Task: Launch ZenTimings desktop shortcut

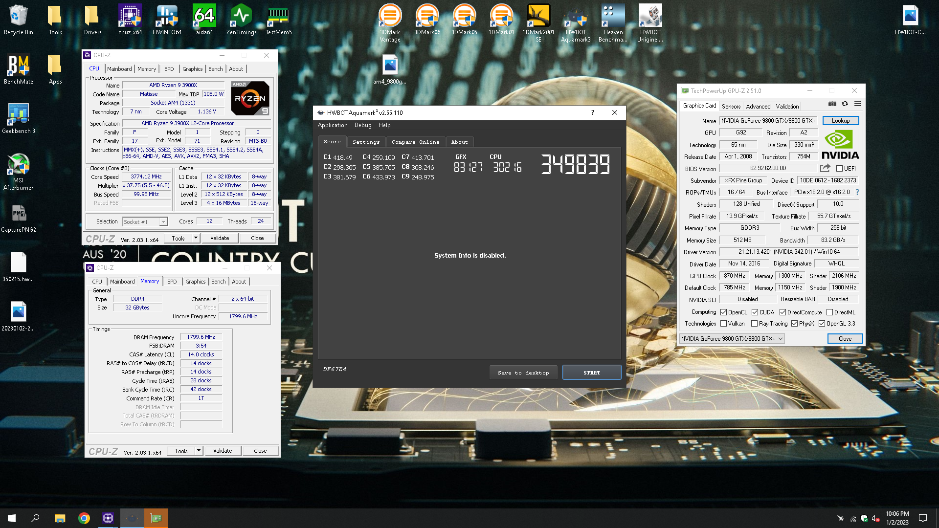Action: pos(241,20)
